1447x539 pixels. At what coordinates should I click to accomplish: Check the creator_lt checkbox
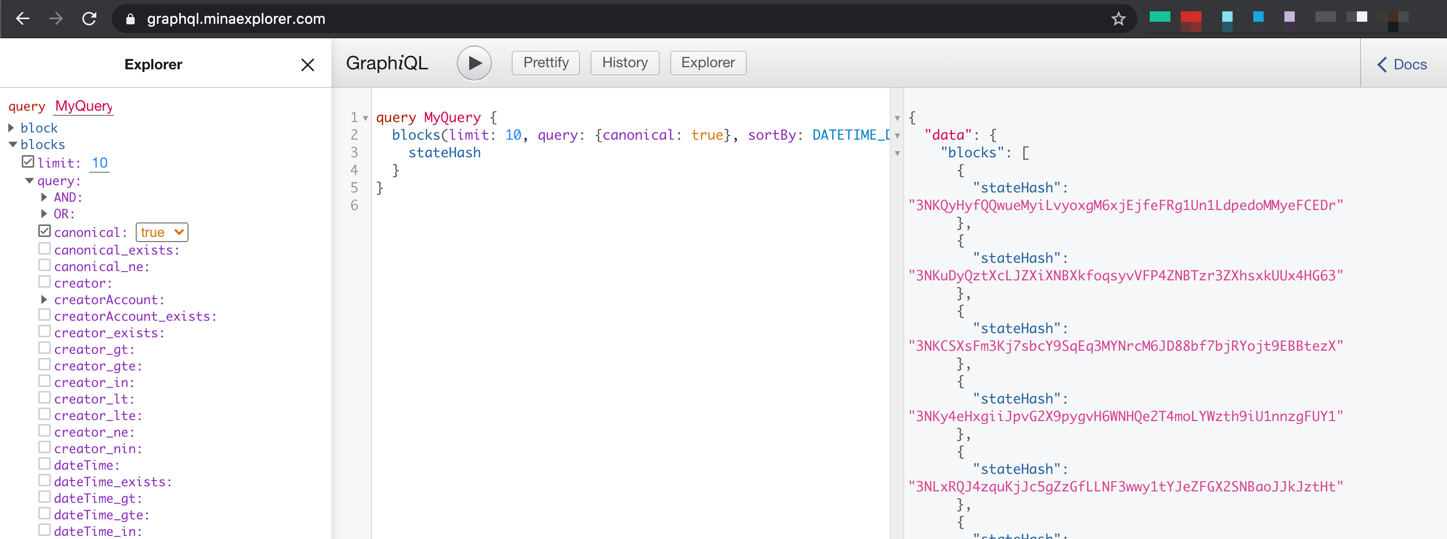[45, 397]
